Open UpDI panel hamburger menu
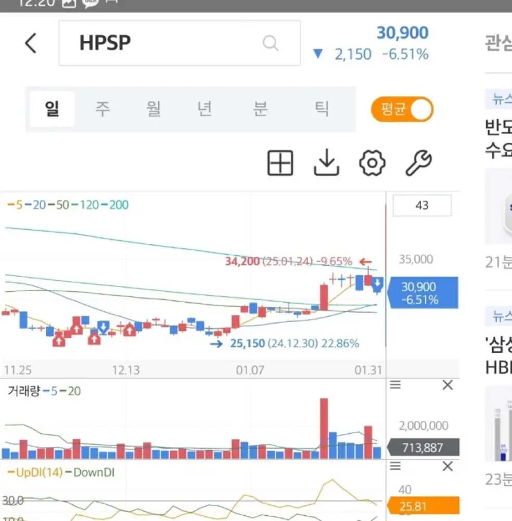512x521 pixels. pos(395,466)
